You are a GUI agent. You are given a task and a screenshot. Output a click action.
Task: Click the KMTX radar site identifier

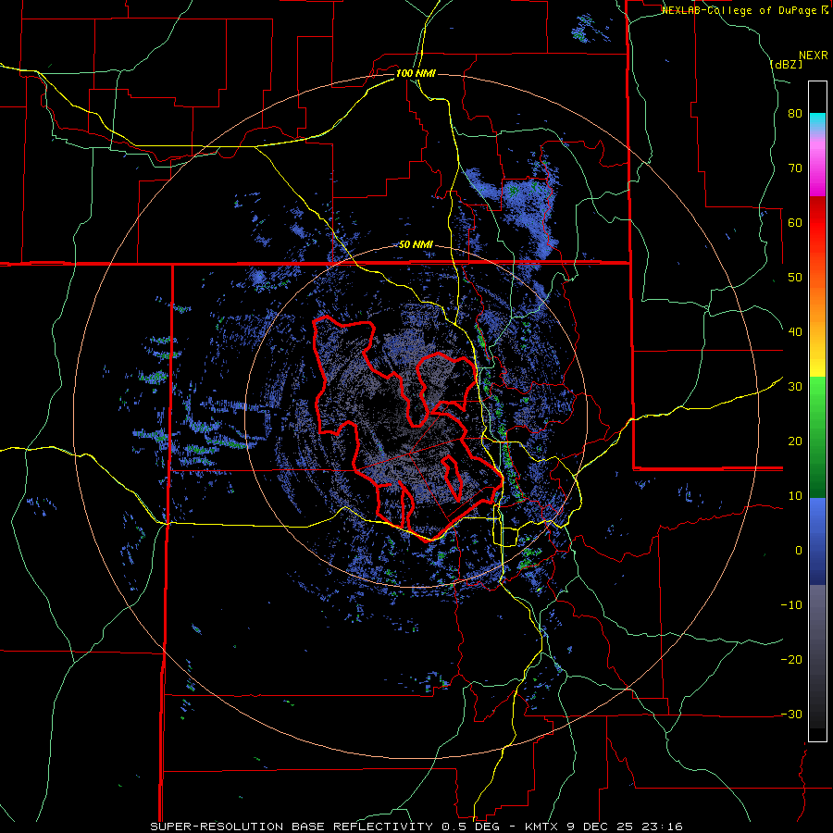tap(543, 827)
